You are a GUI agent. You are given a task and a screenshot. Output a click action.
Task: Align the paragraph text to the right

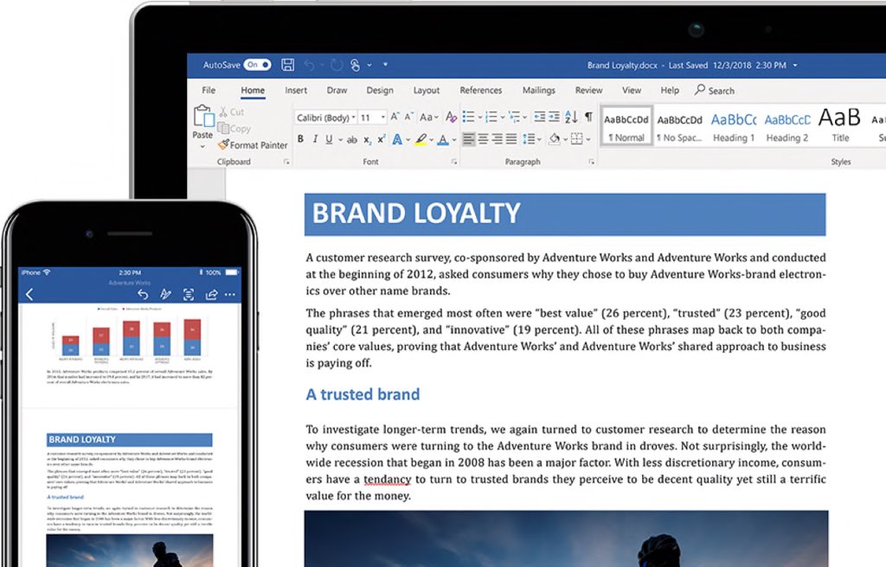498,139
